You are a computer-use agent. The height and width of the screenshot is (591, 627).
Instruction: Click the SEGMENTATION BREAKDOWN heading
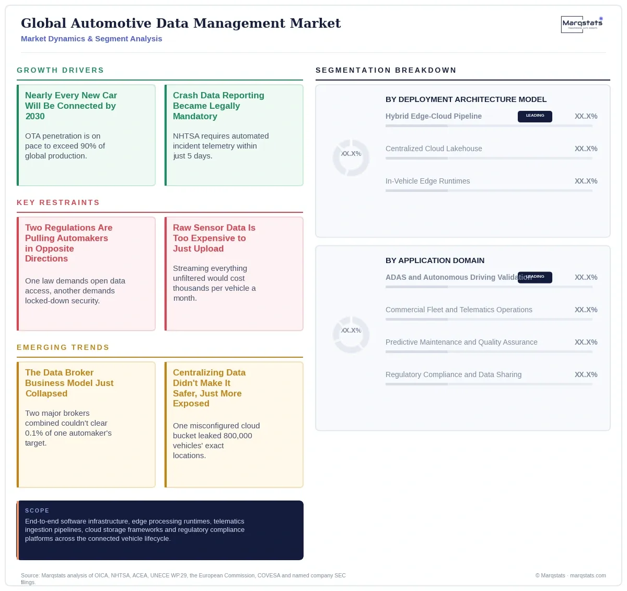click(x=386, y=70)
